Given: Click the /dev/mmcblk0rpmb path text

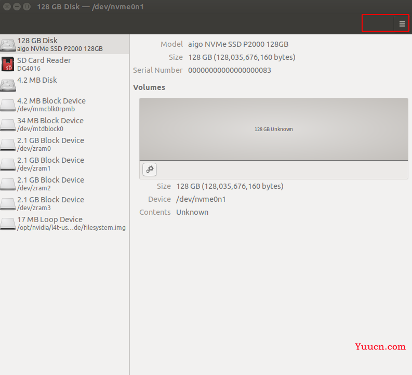Looking at the screenshot, I should point(46,109).
